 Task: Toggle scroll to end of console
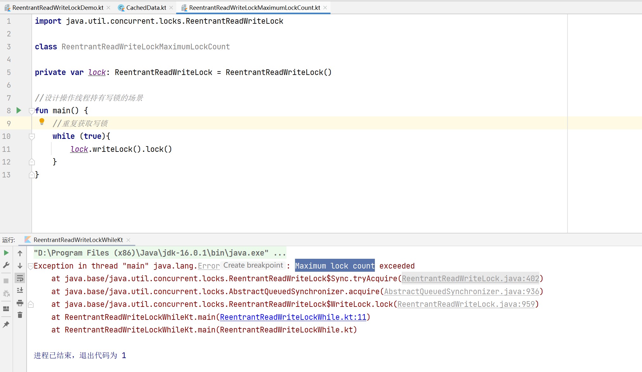click(20, 290)
